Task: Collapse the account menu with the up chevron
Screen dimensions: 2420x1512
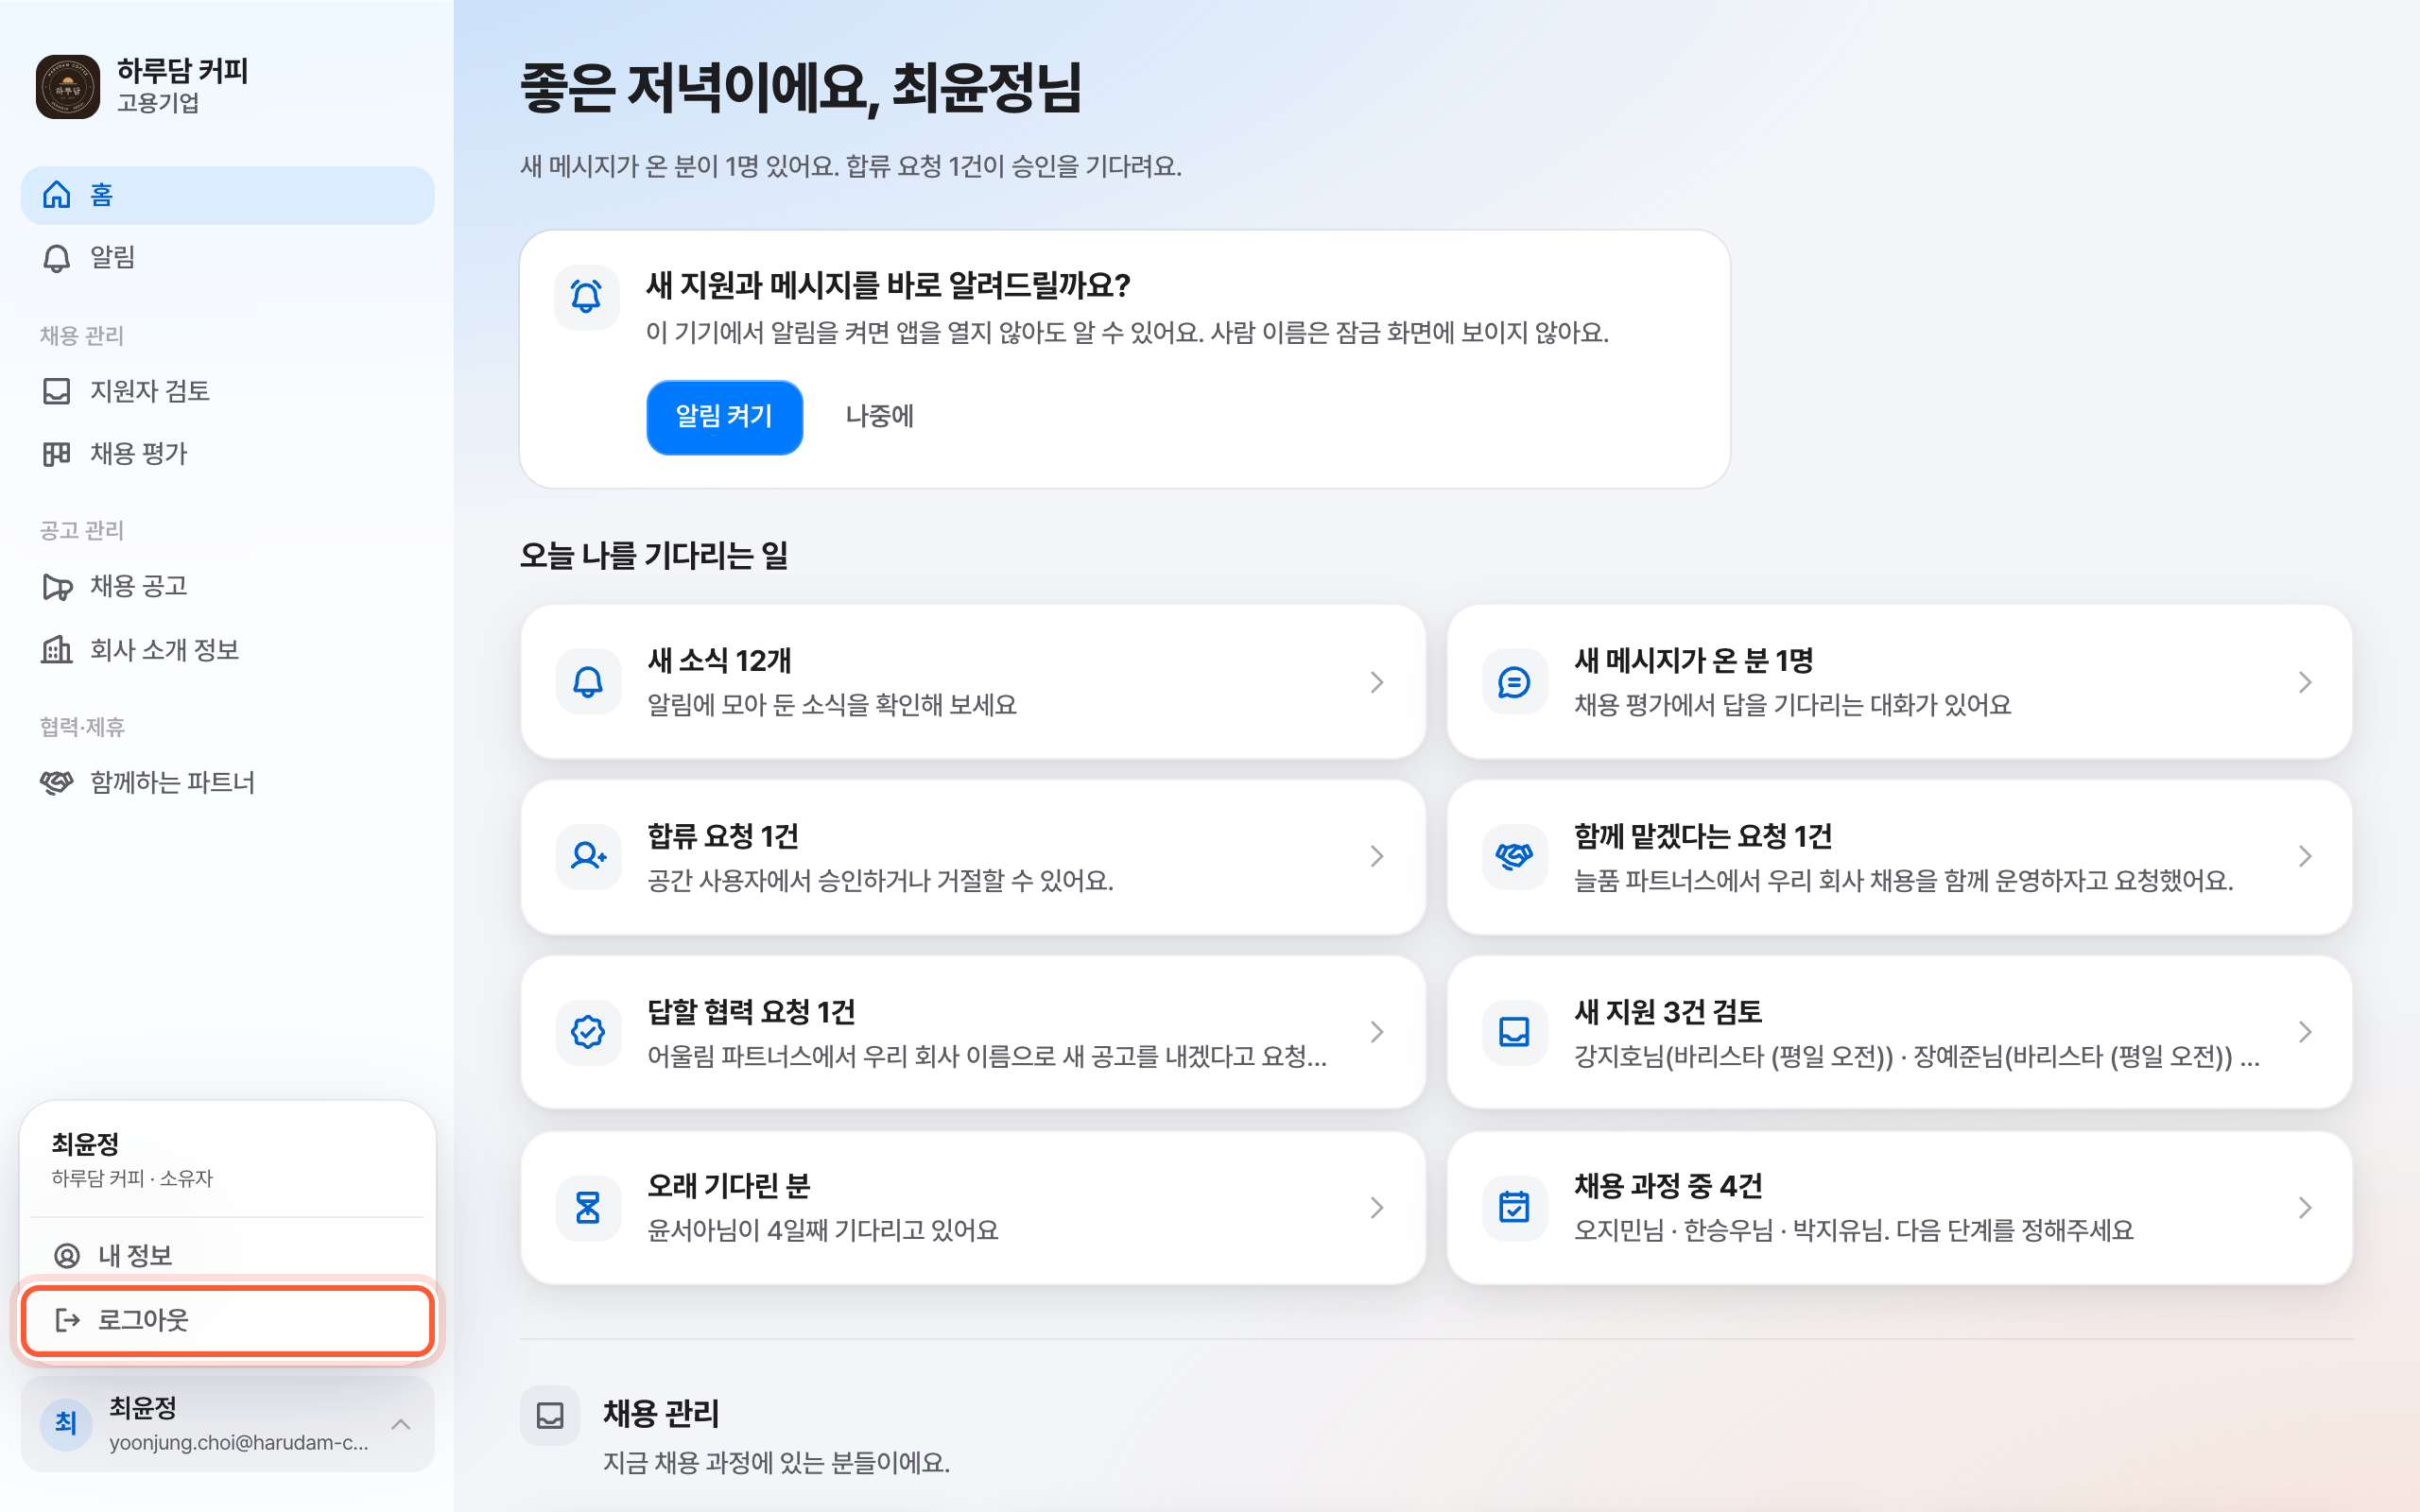Action: coord(401,1424)
